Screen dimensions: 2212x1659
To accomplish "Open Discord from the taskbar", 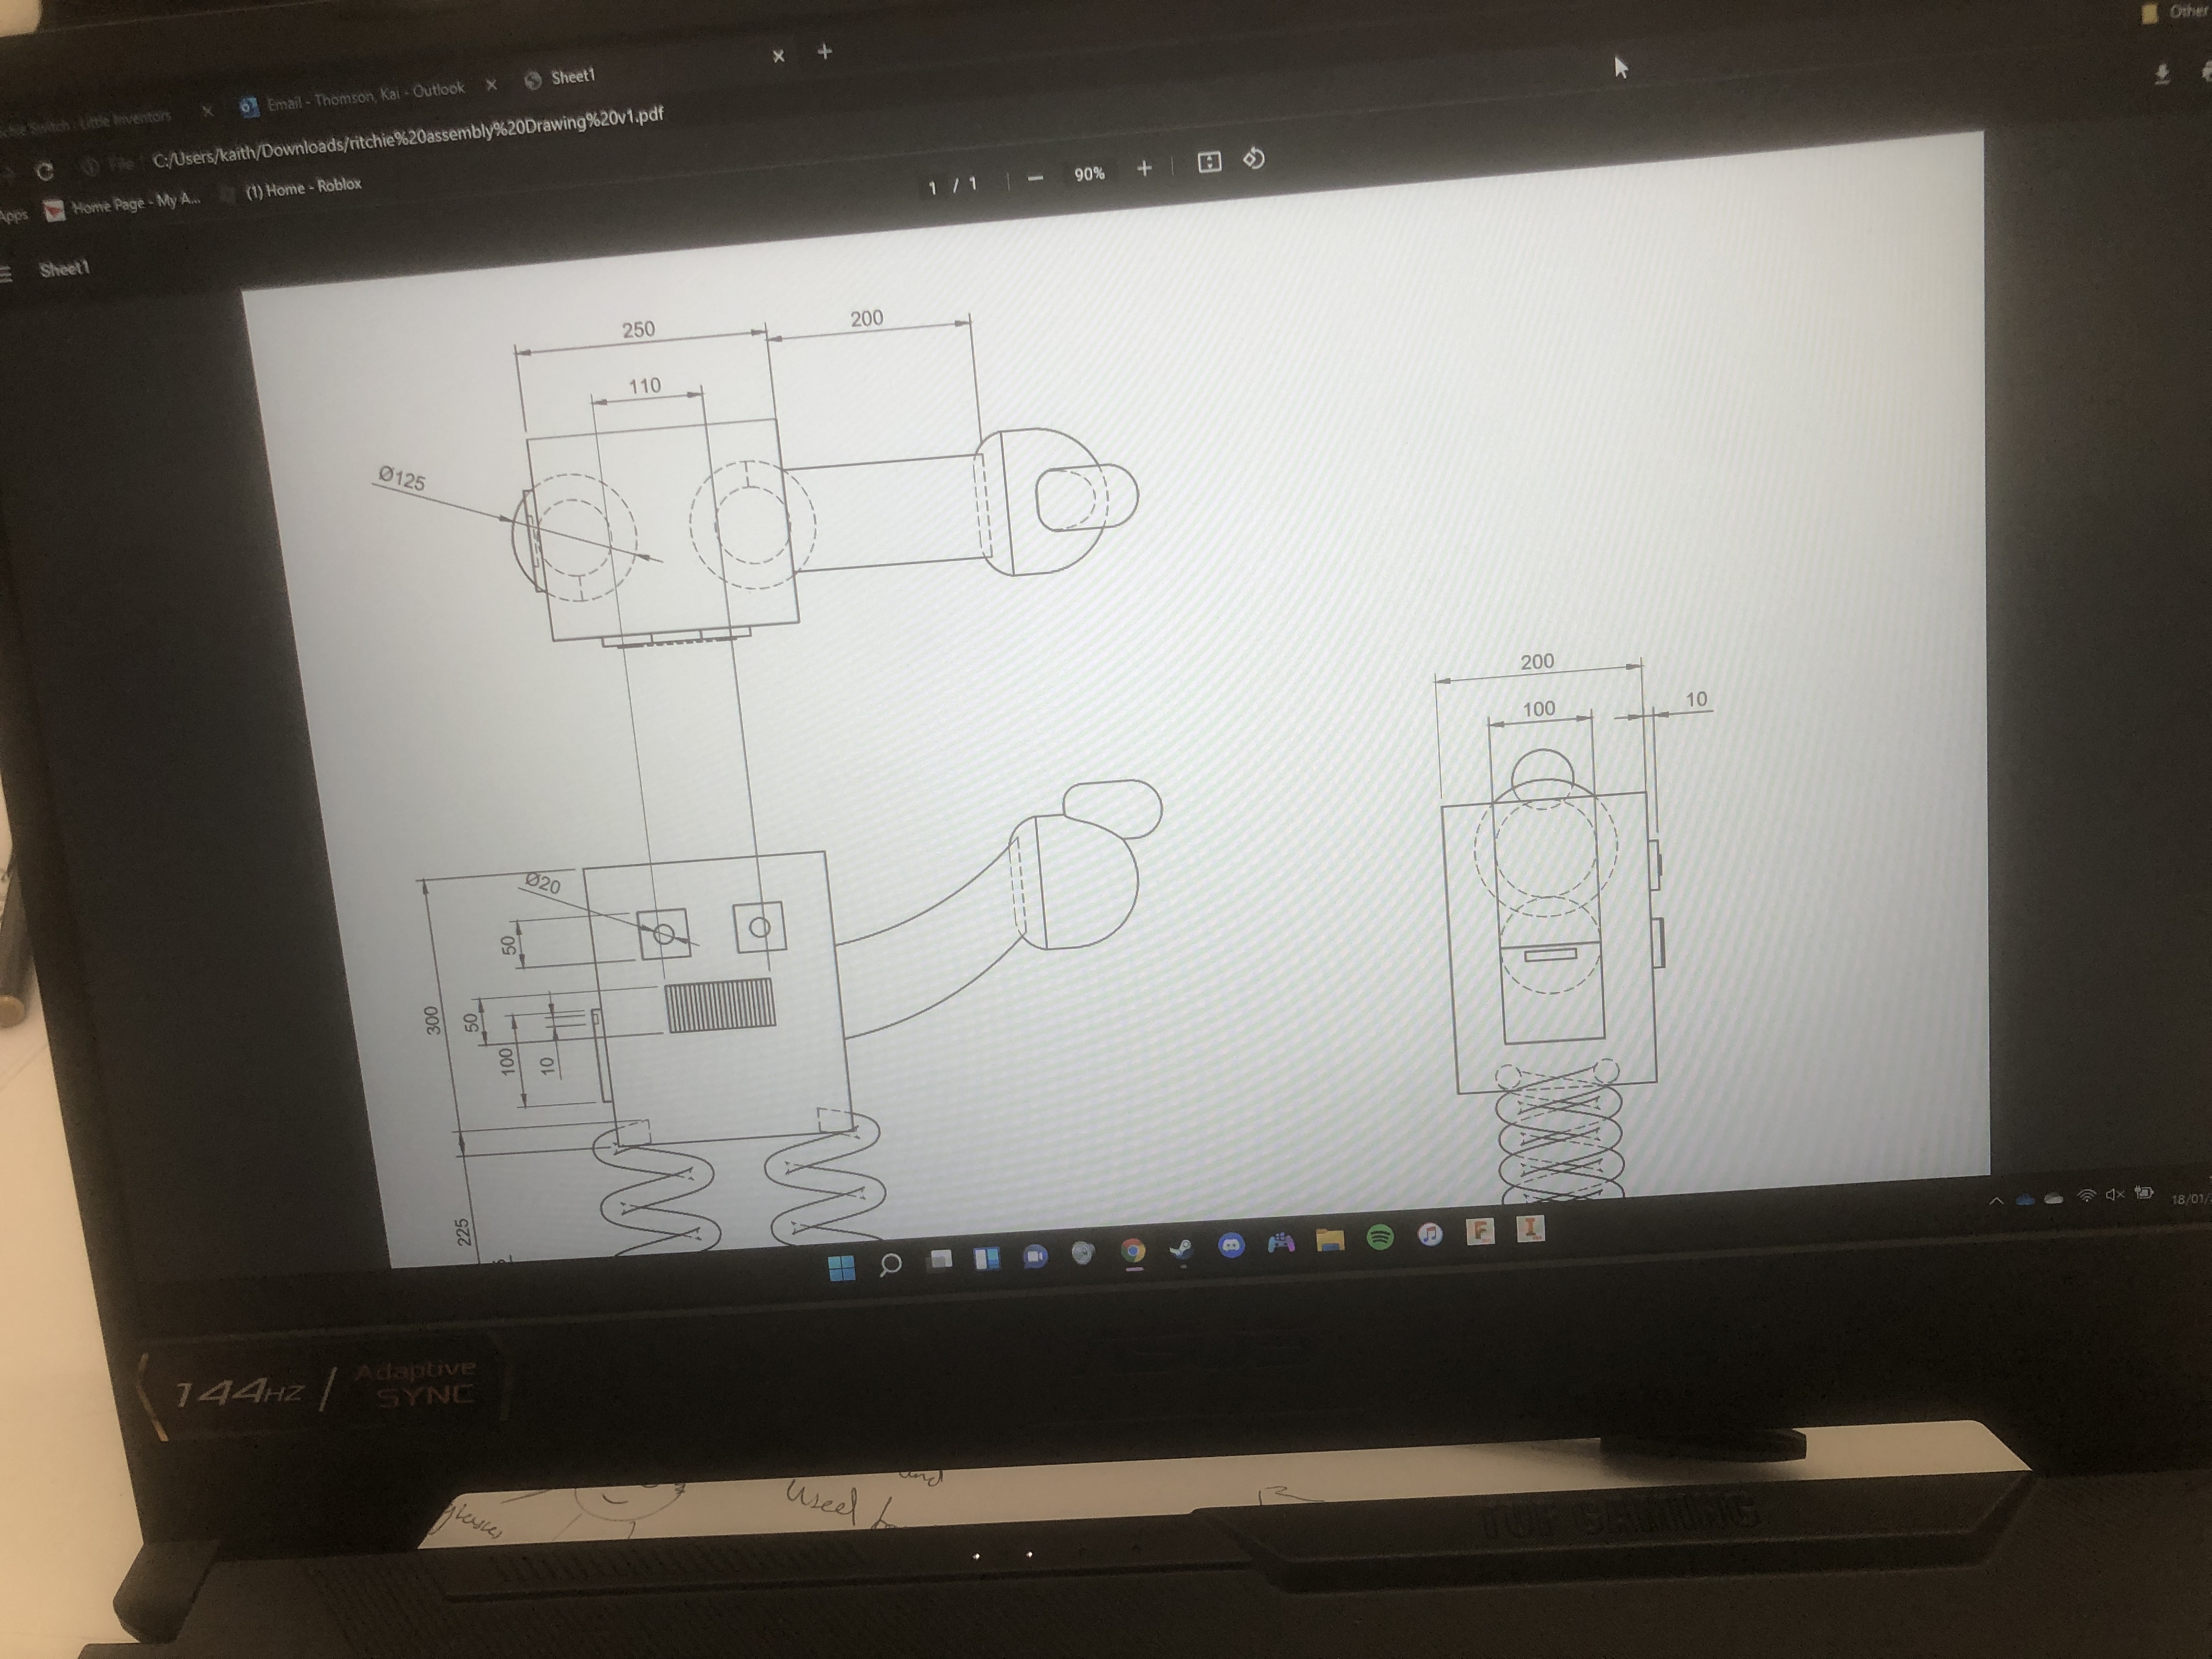I will click(1231, 1245).
